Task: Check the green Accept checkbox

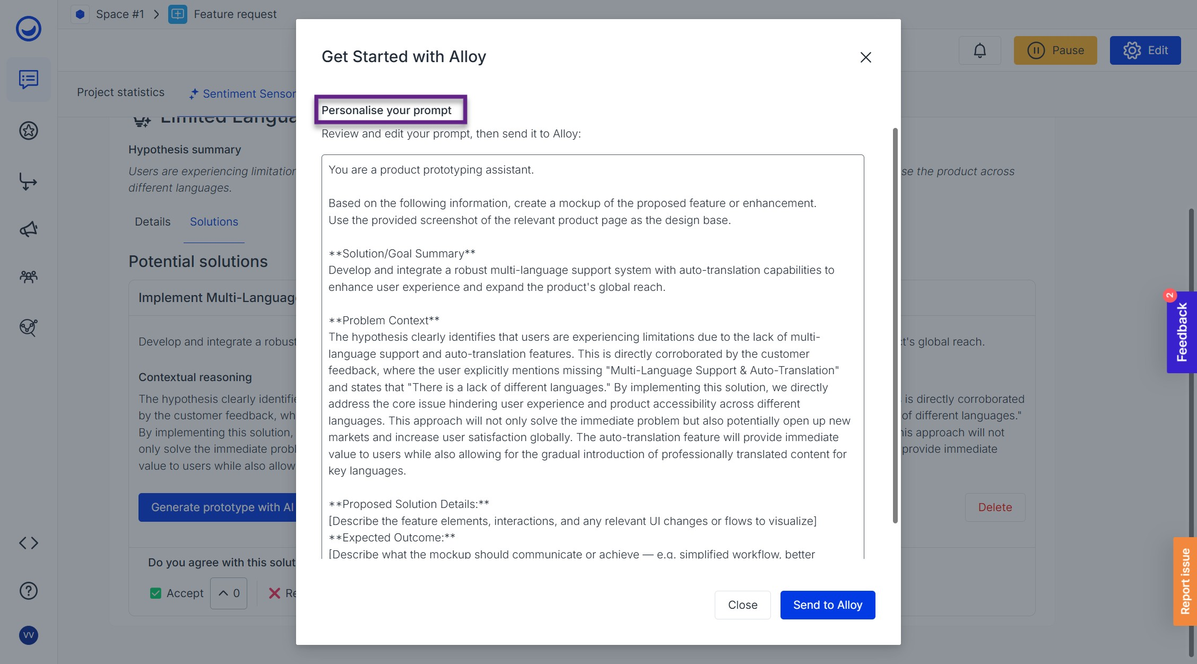Action: (155, 593)
